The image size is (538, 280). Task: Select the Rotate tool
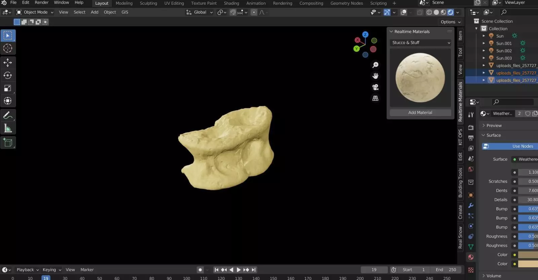coord(8,75)
